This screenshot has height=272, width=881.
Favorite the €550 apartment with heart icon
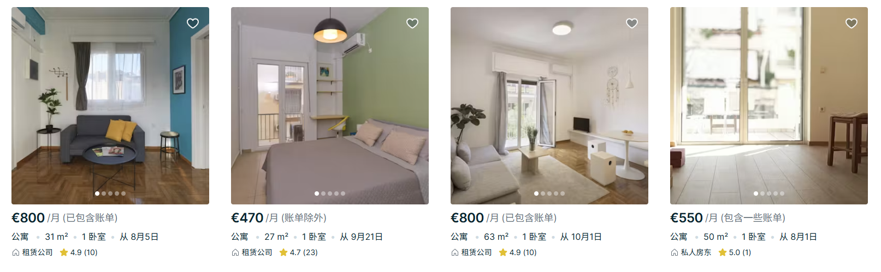point(852,23)
